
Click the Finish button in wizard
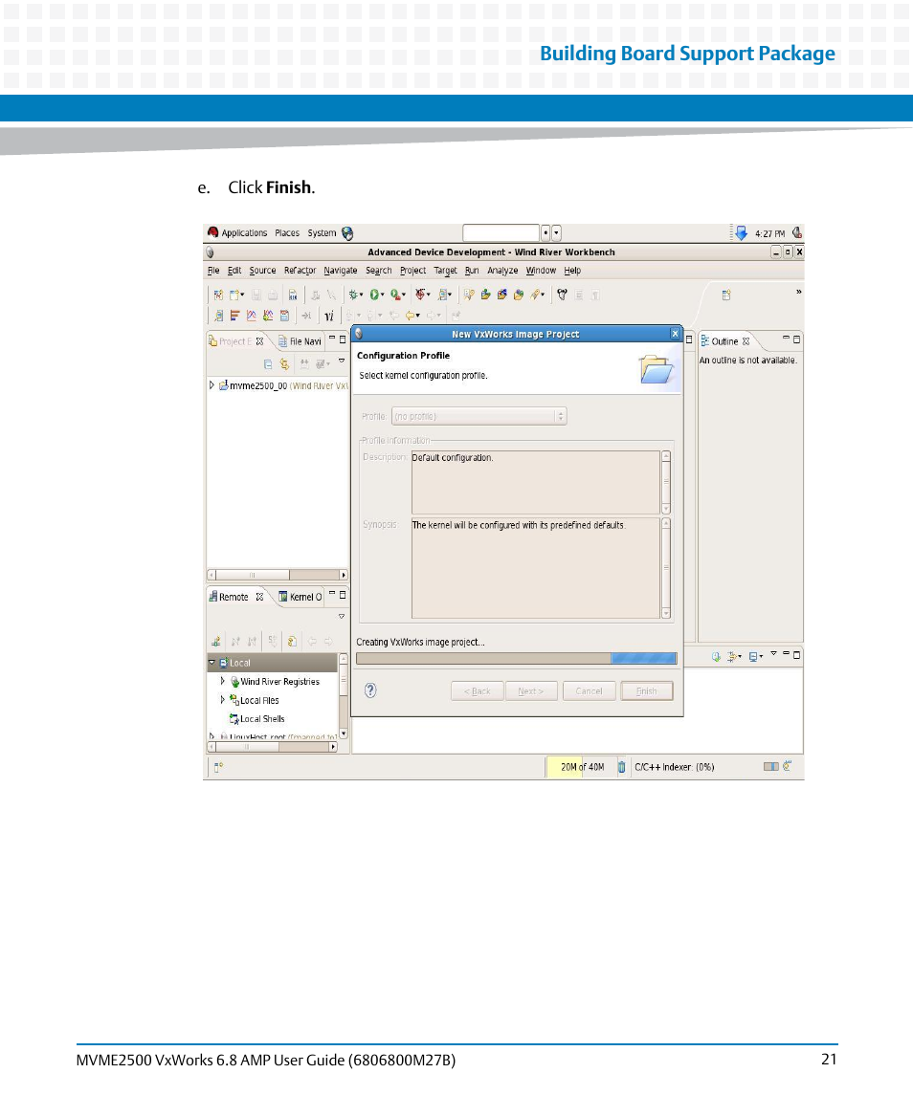pos(647,691)
